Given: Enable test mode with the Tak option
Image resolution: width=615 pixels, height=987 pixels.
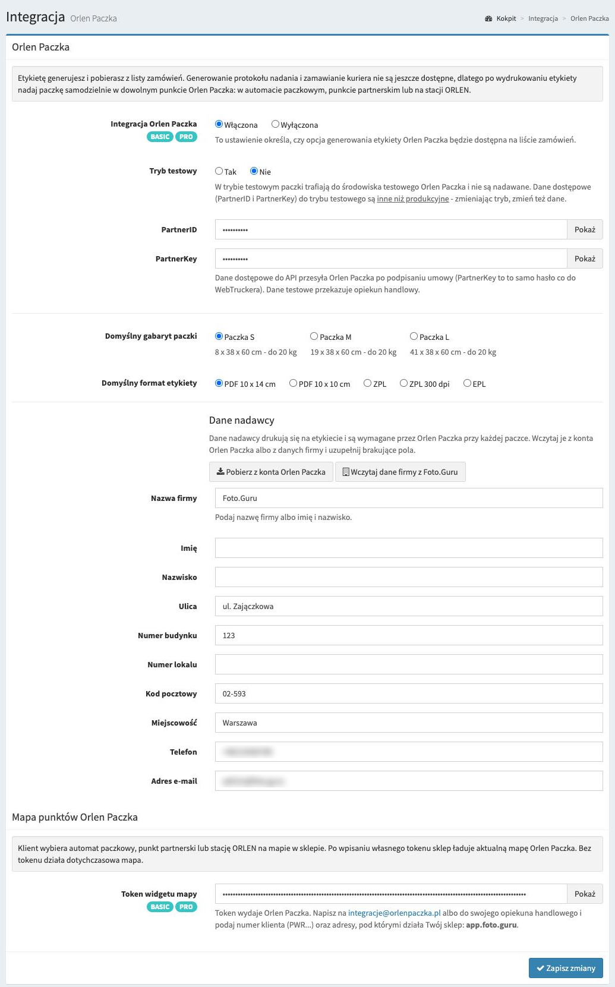Looking at the screenshot, I should click(x=219, y=171).
